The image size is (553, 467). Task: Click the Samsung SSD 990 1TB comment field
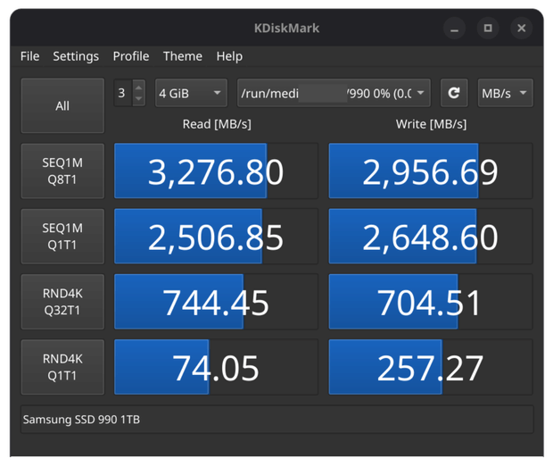[x=277, y=420]
